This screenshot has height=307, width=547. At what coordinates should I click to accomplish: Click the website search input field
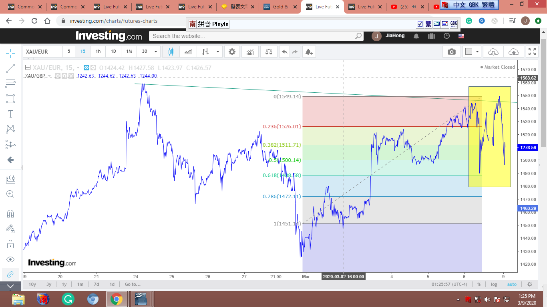point(252,36)
